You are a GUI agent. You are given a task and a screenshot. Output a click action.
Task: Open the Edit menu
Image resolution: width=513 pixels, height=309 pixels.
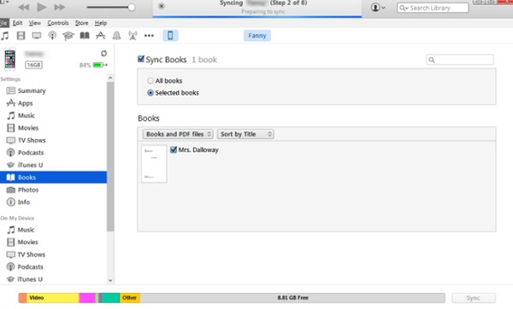click(x=17, y=23)
